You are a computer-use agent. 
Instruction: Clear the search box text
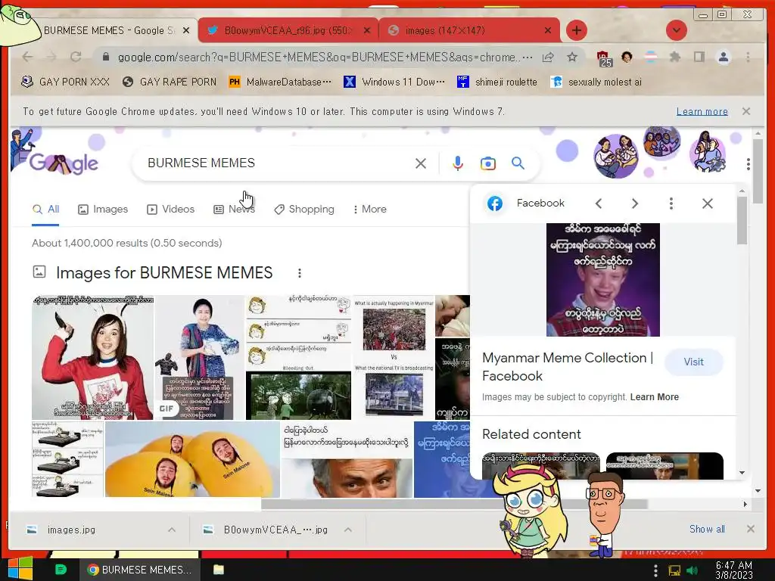(x=421, y=163)
